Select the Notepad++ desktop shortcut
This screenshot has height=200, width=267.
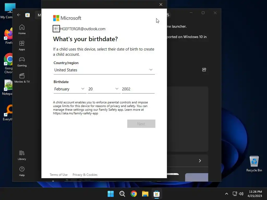pos(8,87)
